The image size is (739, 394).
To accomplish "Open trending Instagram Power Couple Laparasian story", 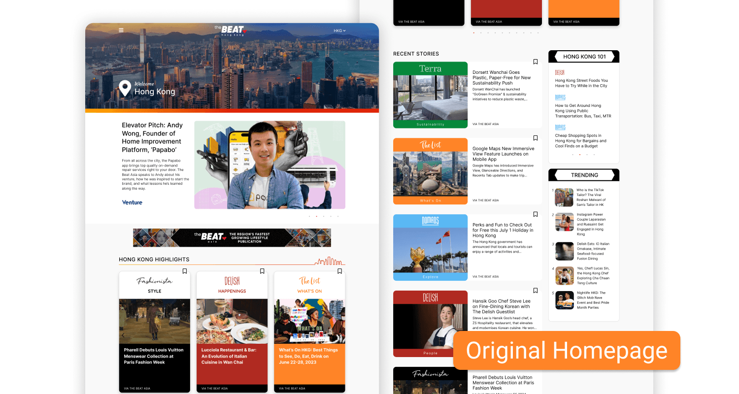I will [591, 225].
